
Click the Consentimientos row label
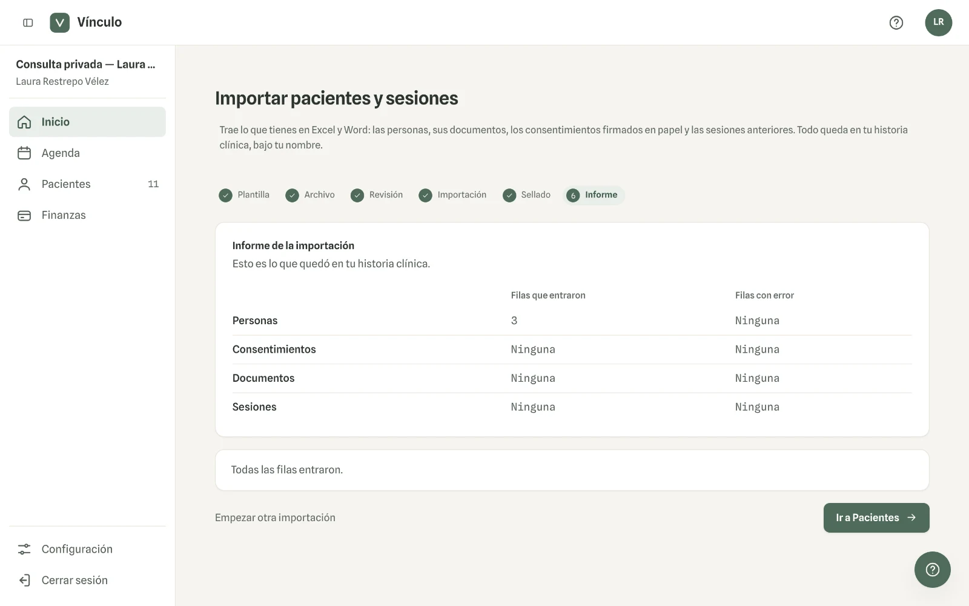coord(274,349)
